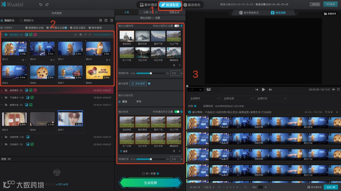Click the save-as icon beside the trash icon
Screen dimensions: 341x191
coord(106,20)
